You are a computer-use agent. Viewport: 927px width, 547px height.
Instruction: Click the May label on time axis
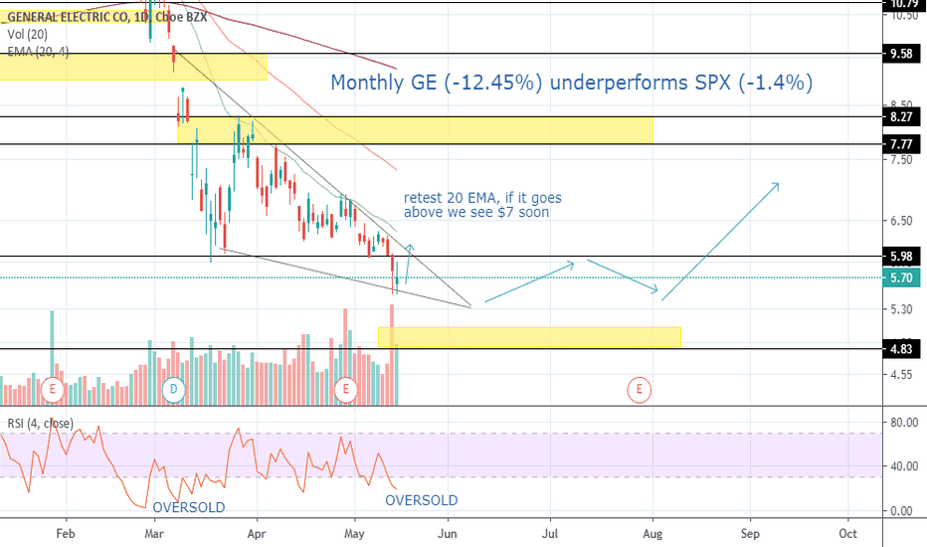coord(354,533)
